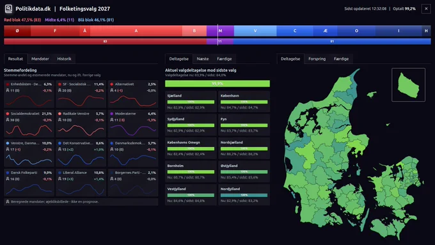The width and height of the screenshot is (435, 245).
Task: Click the Blå blok 46,1% label
Action: pyautogui.click(x=96, y=20)
